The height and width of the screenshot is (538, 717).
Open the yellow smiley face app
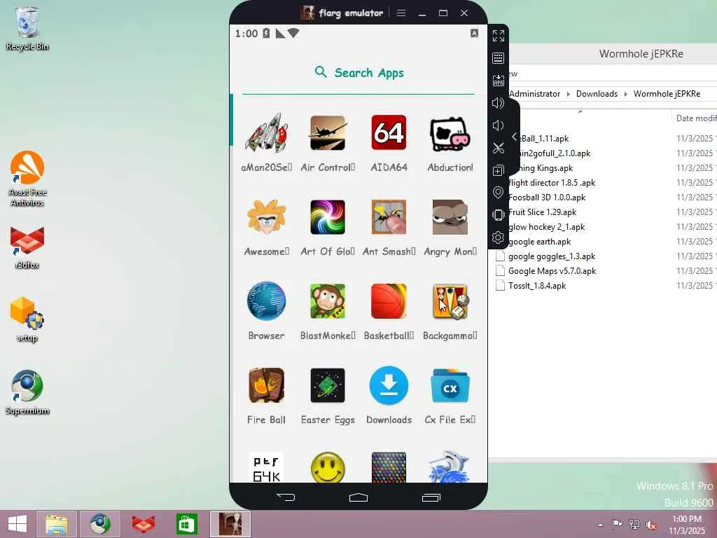pyautogui.click(x=328, y=467)
